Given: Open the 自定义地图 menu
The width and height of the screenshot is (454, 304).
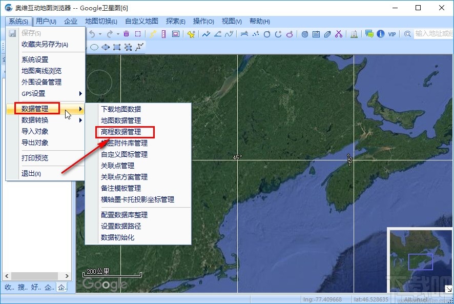Looking at the screenshot, I should point(141,21).
